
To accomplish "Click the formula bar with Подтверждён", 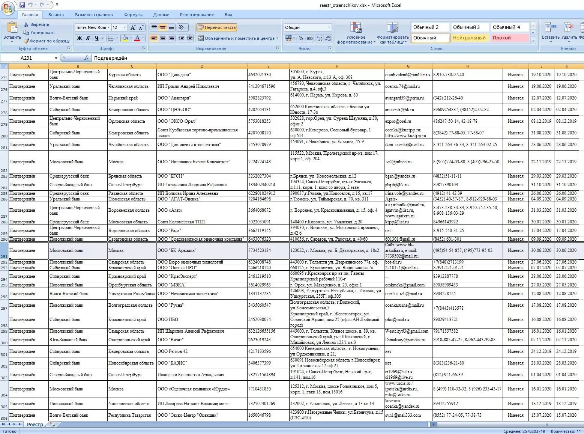I will coord(337,58).
